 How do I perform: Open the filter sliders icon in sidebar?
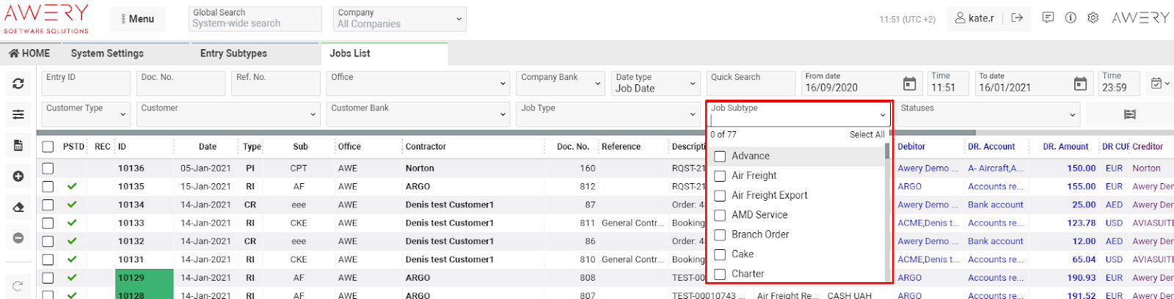(x=18, y=114)
